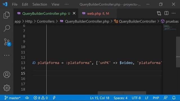Close the QueryBuilderController.php tab
The image size is (180, 101).
click(x=74, y=13)
